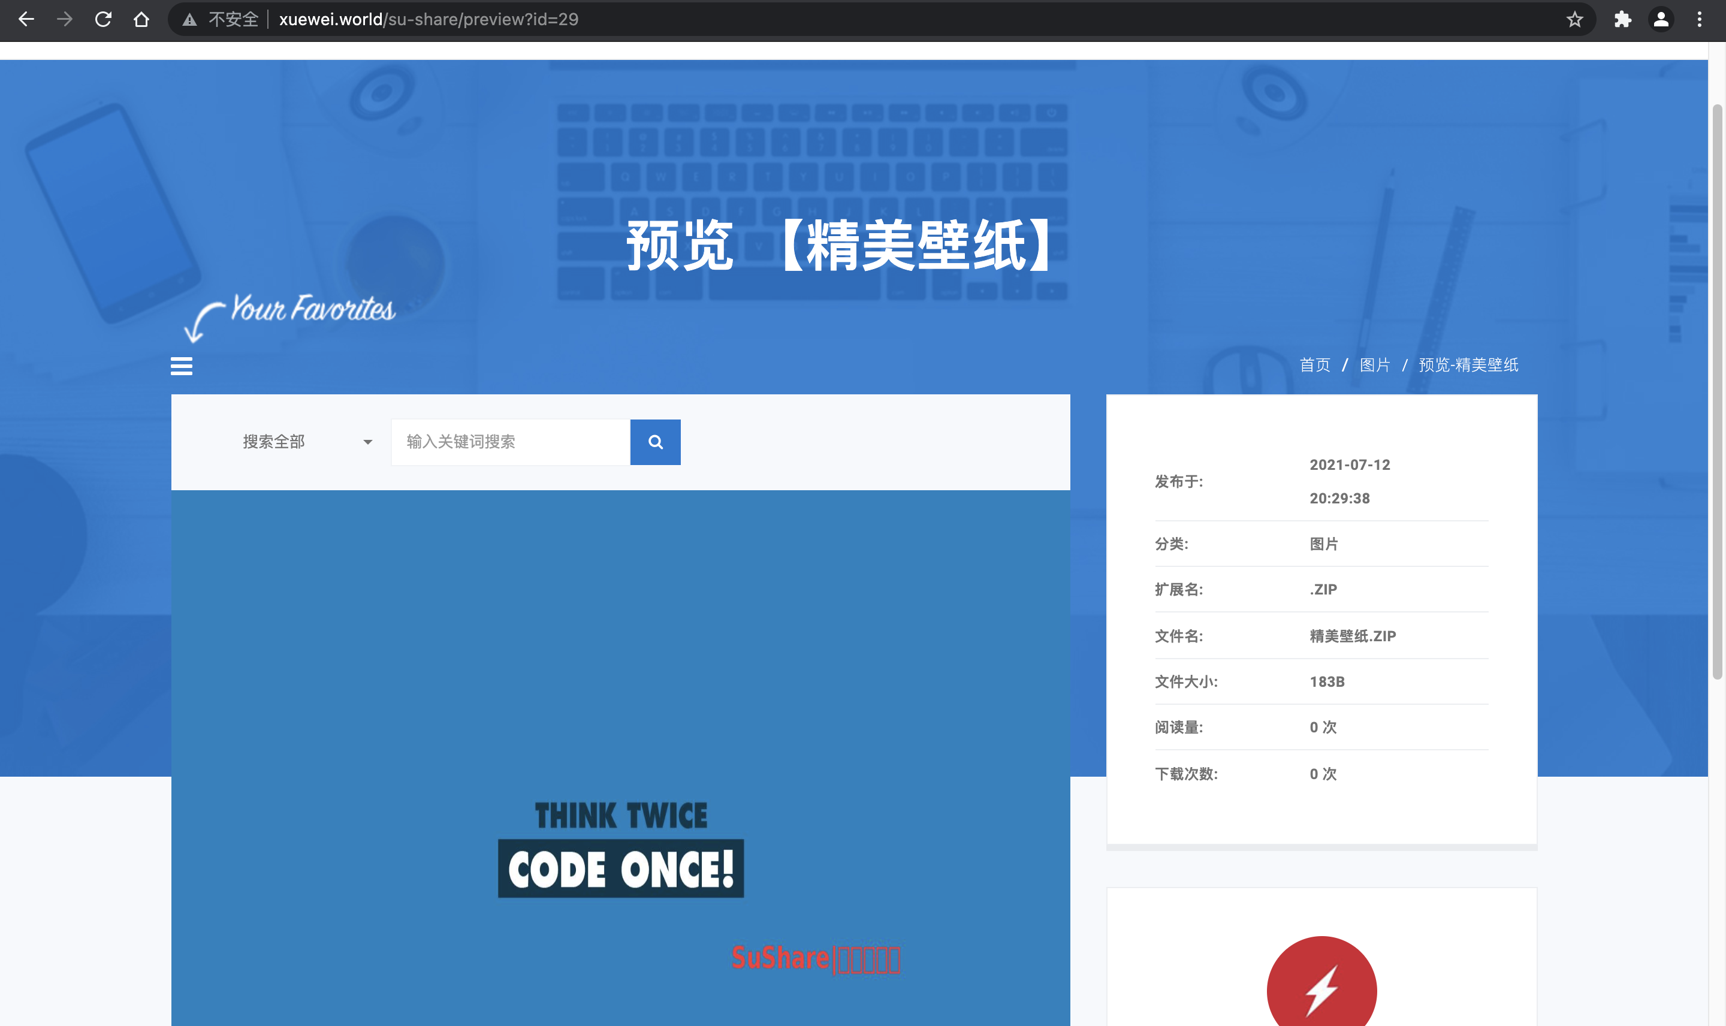Click the browser forward arrow
This screenshot has width=1726, height=1026.
coord(65,19)
